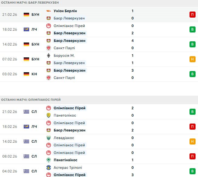The width and height of the screenshot is (198, 177).
Task: Click the red loss badge for Union Berlin match
Action: pos(192,15)
